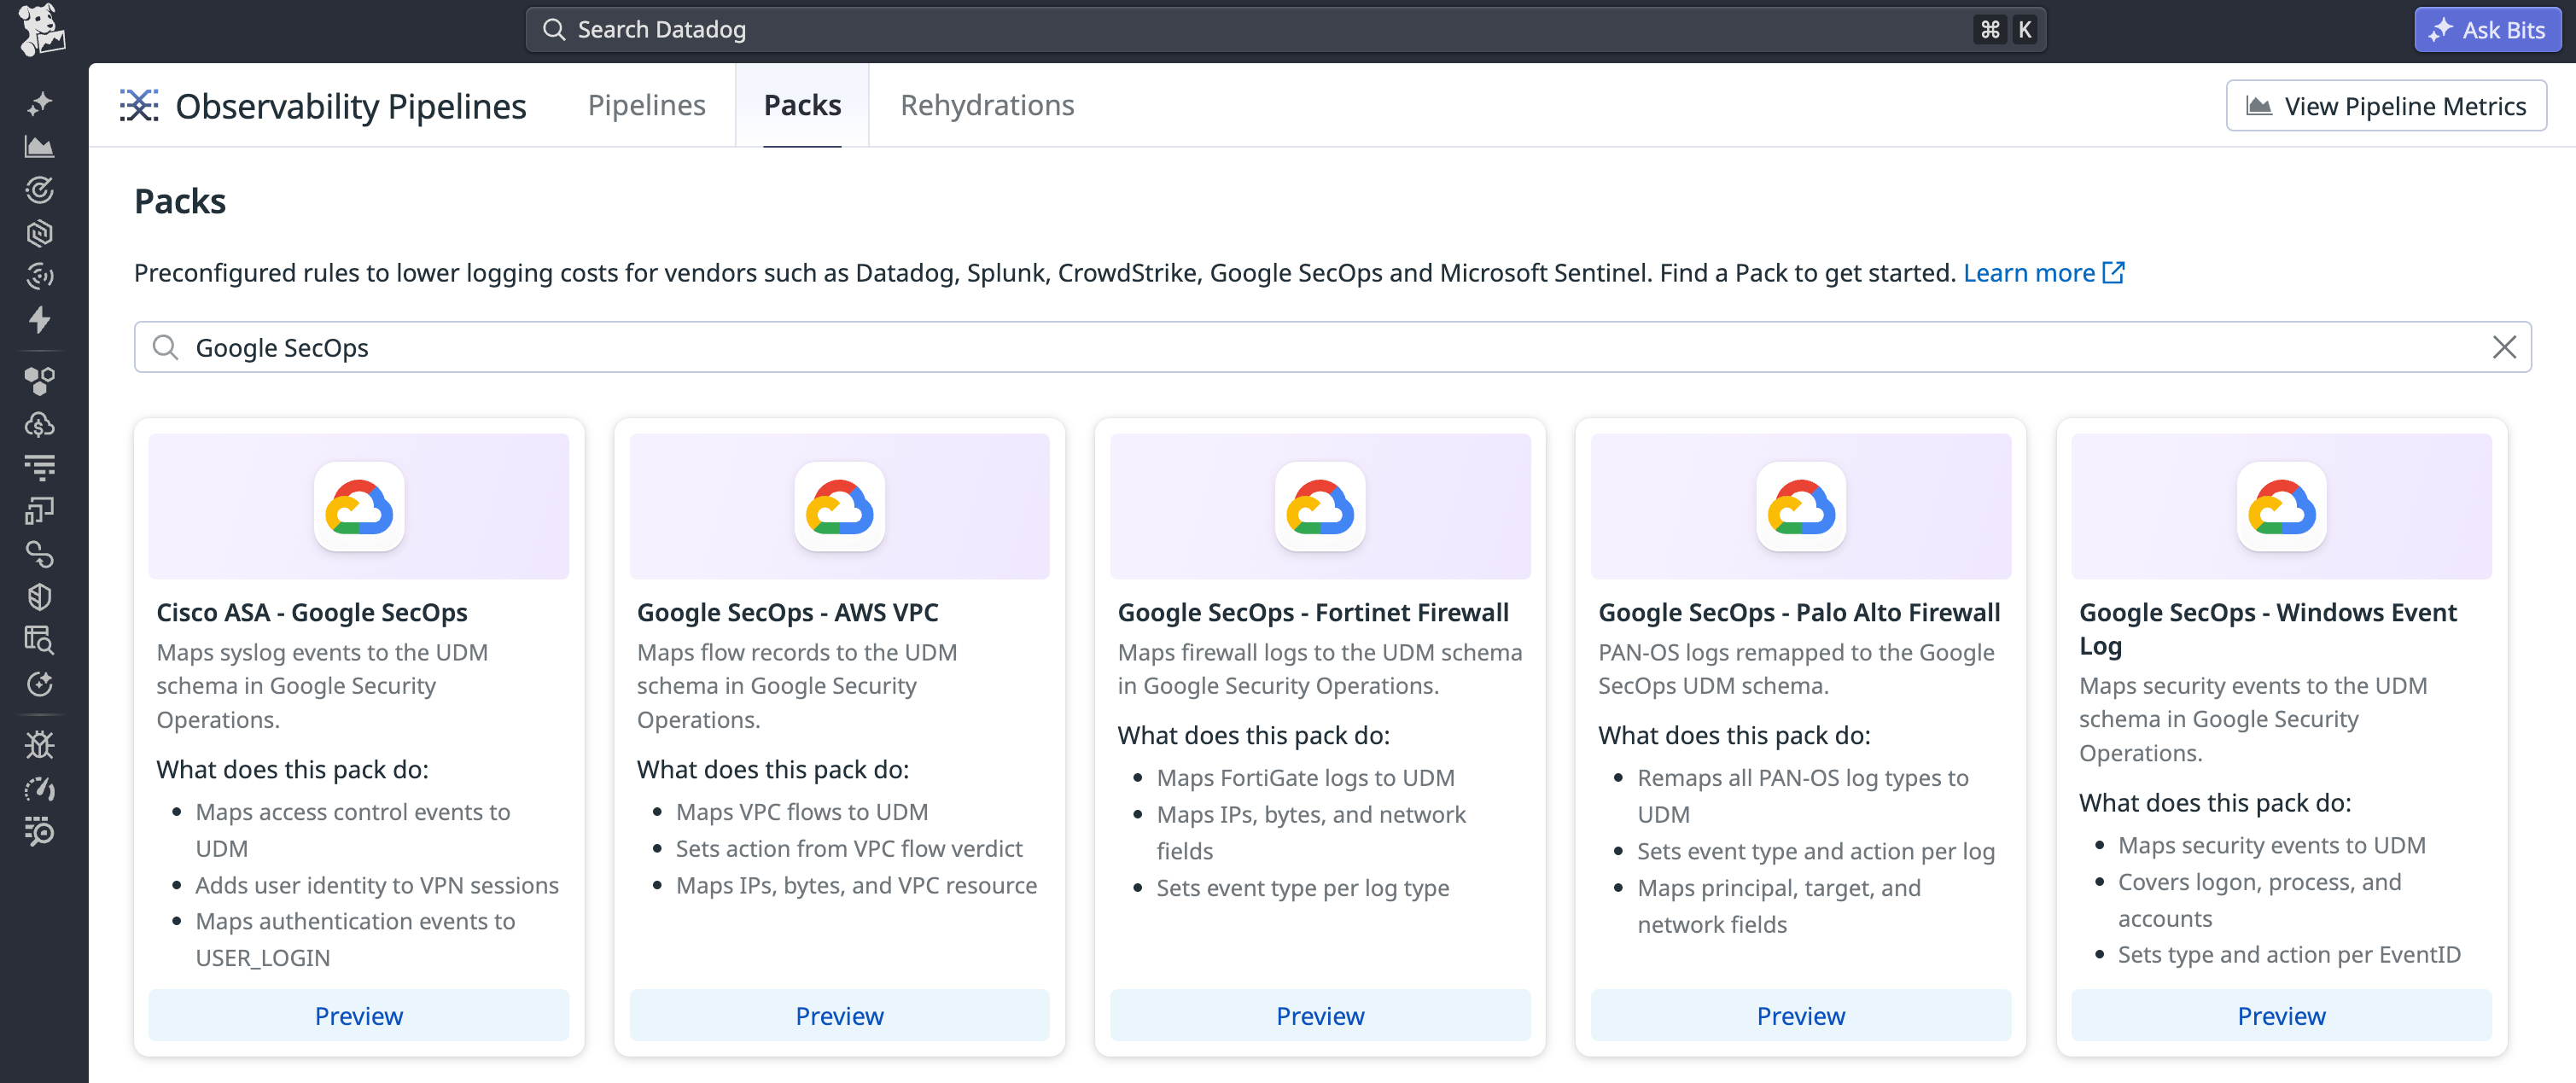The height and width of the screenshot is (1083, 2576).
Task: Click the Fortinet Firewall pack logo
Action: tap(1320, 507)
